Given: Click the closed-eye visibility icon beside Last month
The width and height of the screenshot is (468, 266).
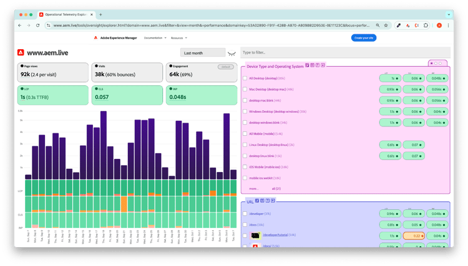Looking at the screenshot, I should pyautogui.click(x=232, y=54).
